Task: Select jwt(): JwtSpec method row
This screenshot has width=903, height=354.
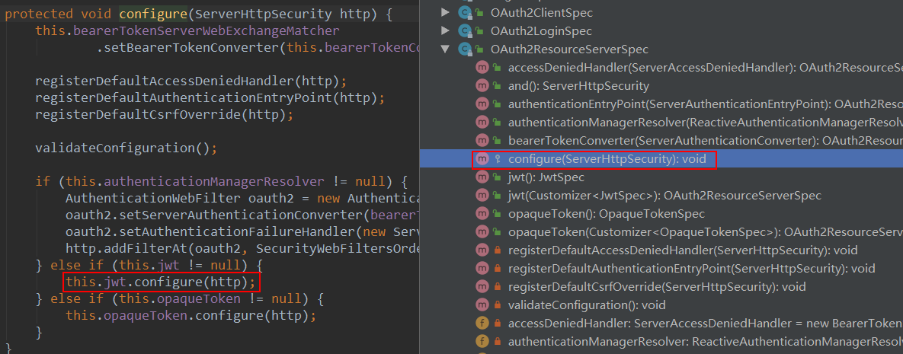Action: click(x=661, y=177)
